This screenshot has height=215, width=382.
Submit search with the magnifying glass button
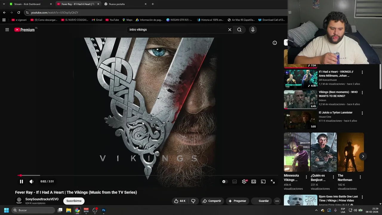239,30
